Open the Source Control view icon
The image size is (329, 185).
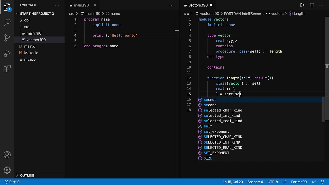click(x=7, y=38)
